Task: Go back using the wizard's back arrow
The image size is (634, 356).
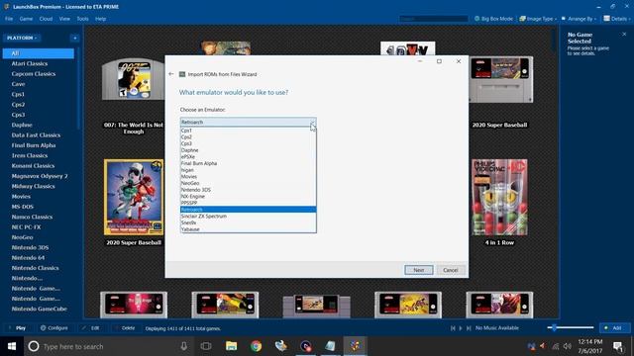Action: click(171, 74)
